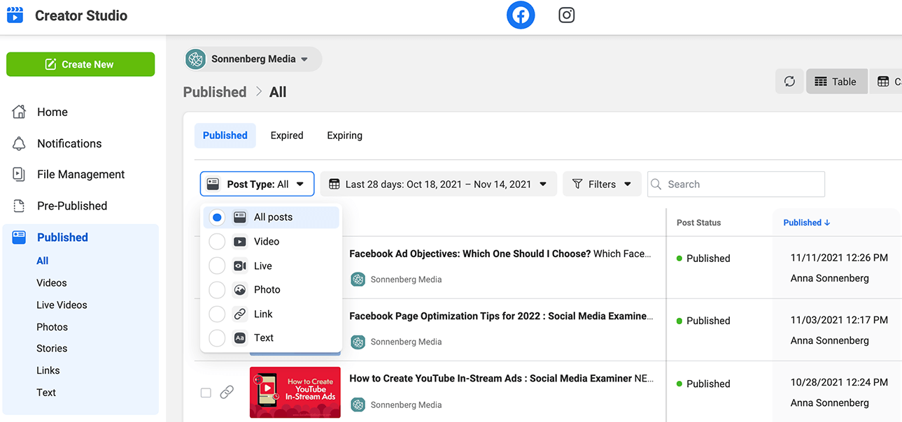Click the File Management icon
The width and height of the screenshot is (902, 422).
[x=19, y=175]
